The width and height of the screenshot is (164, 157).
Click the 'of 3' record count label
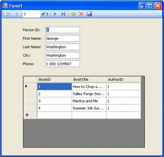coord(45,14)
